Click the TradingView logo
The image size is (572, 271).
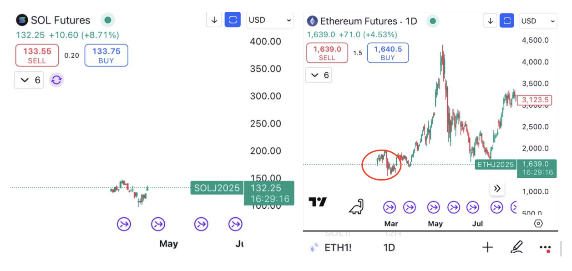click(317, 202)
